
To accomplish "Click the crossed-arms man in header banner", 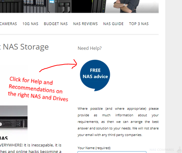I will (x=127, y=6).
